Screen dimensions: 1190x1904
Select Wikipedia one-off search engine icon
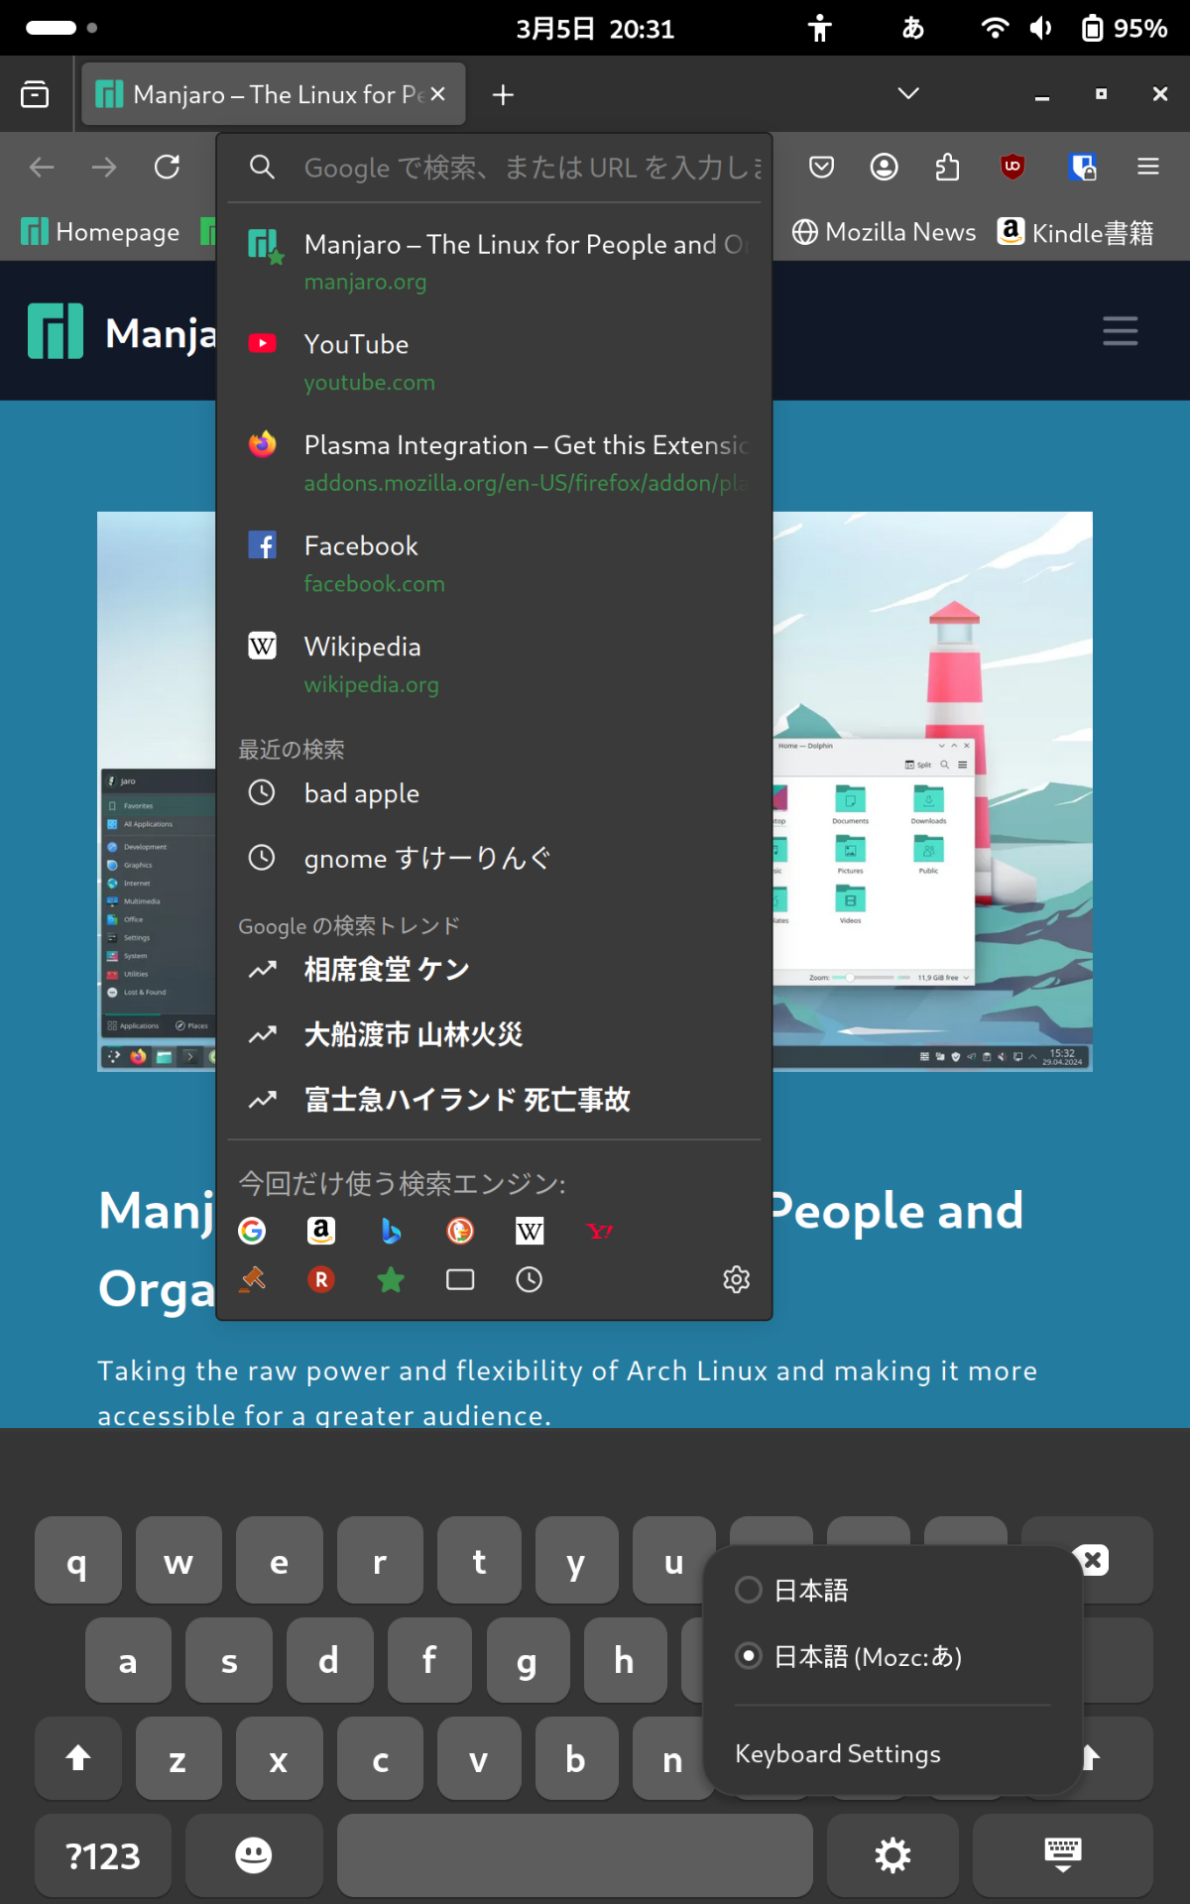(x=530, y=1231)
